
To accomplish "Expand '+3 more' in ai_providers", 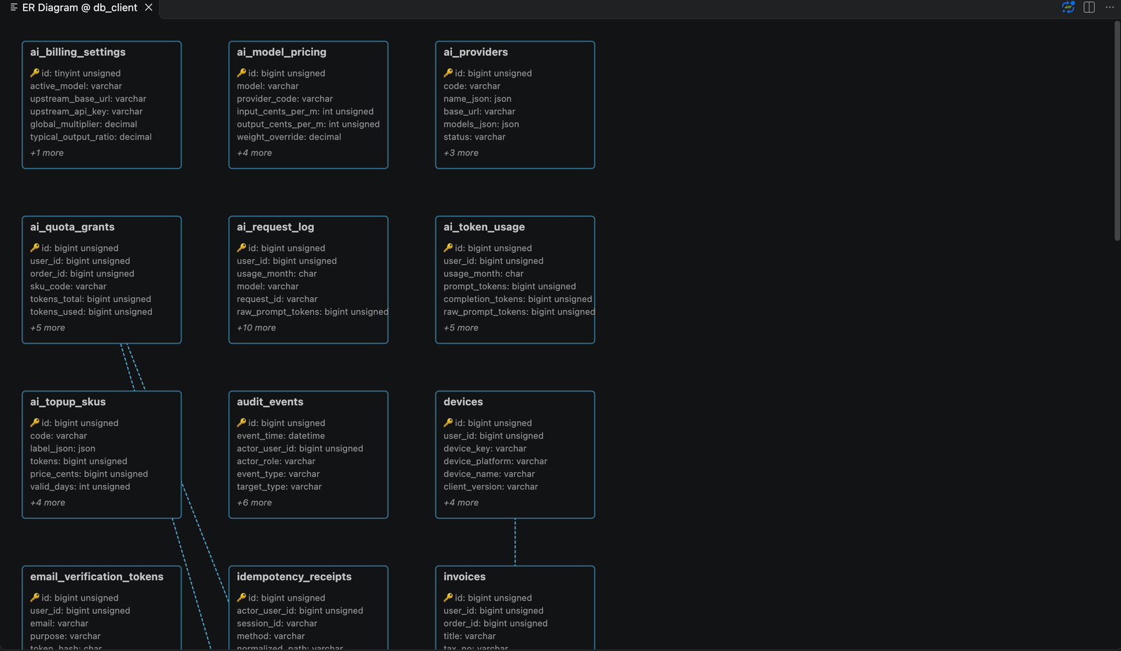I will pos(461,153).
